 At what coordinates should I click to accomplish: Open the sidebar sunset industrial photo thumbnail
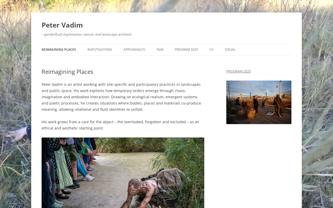tap(259, 102)
